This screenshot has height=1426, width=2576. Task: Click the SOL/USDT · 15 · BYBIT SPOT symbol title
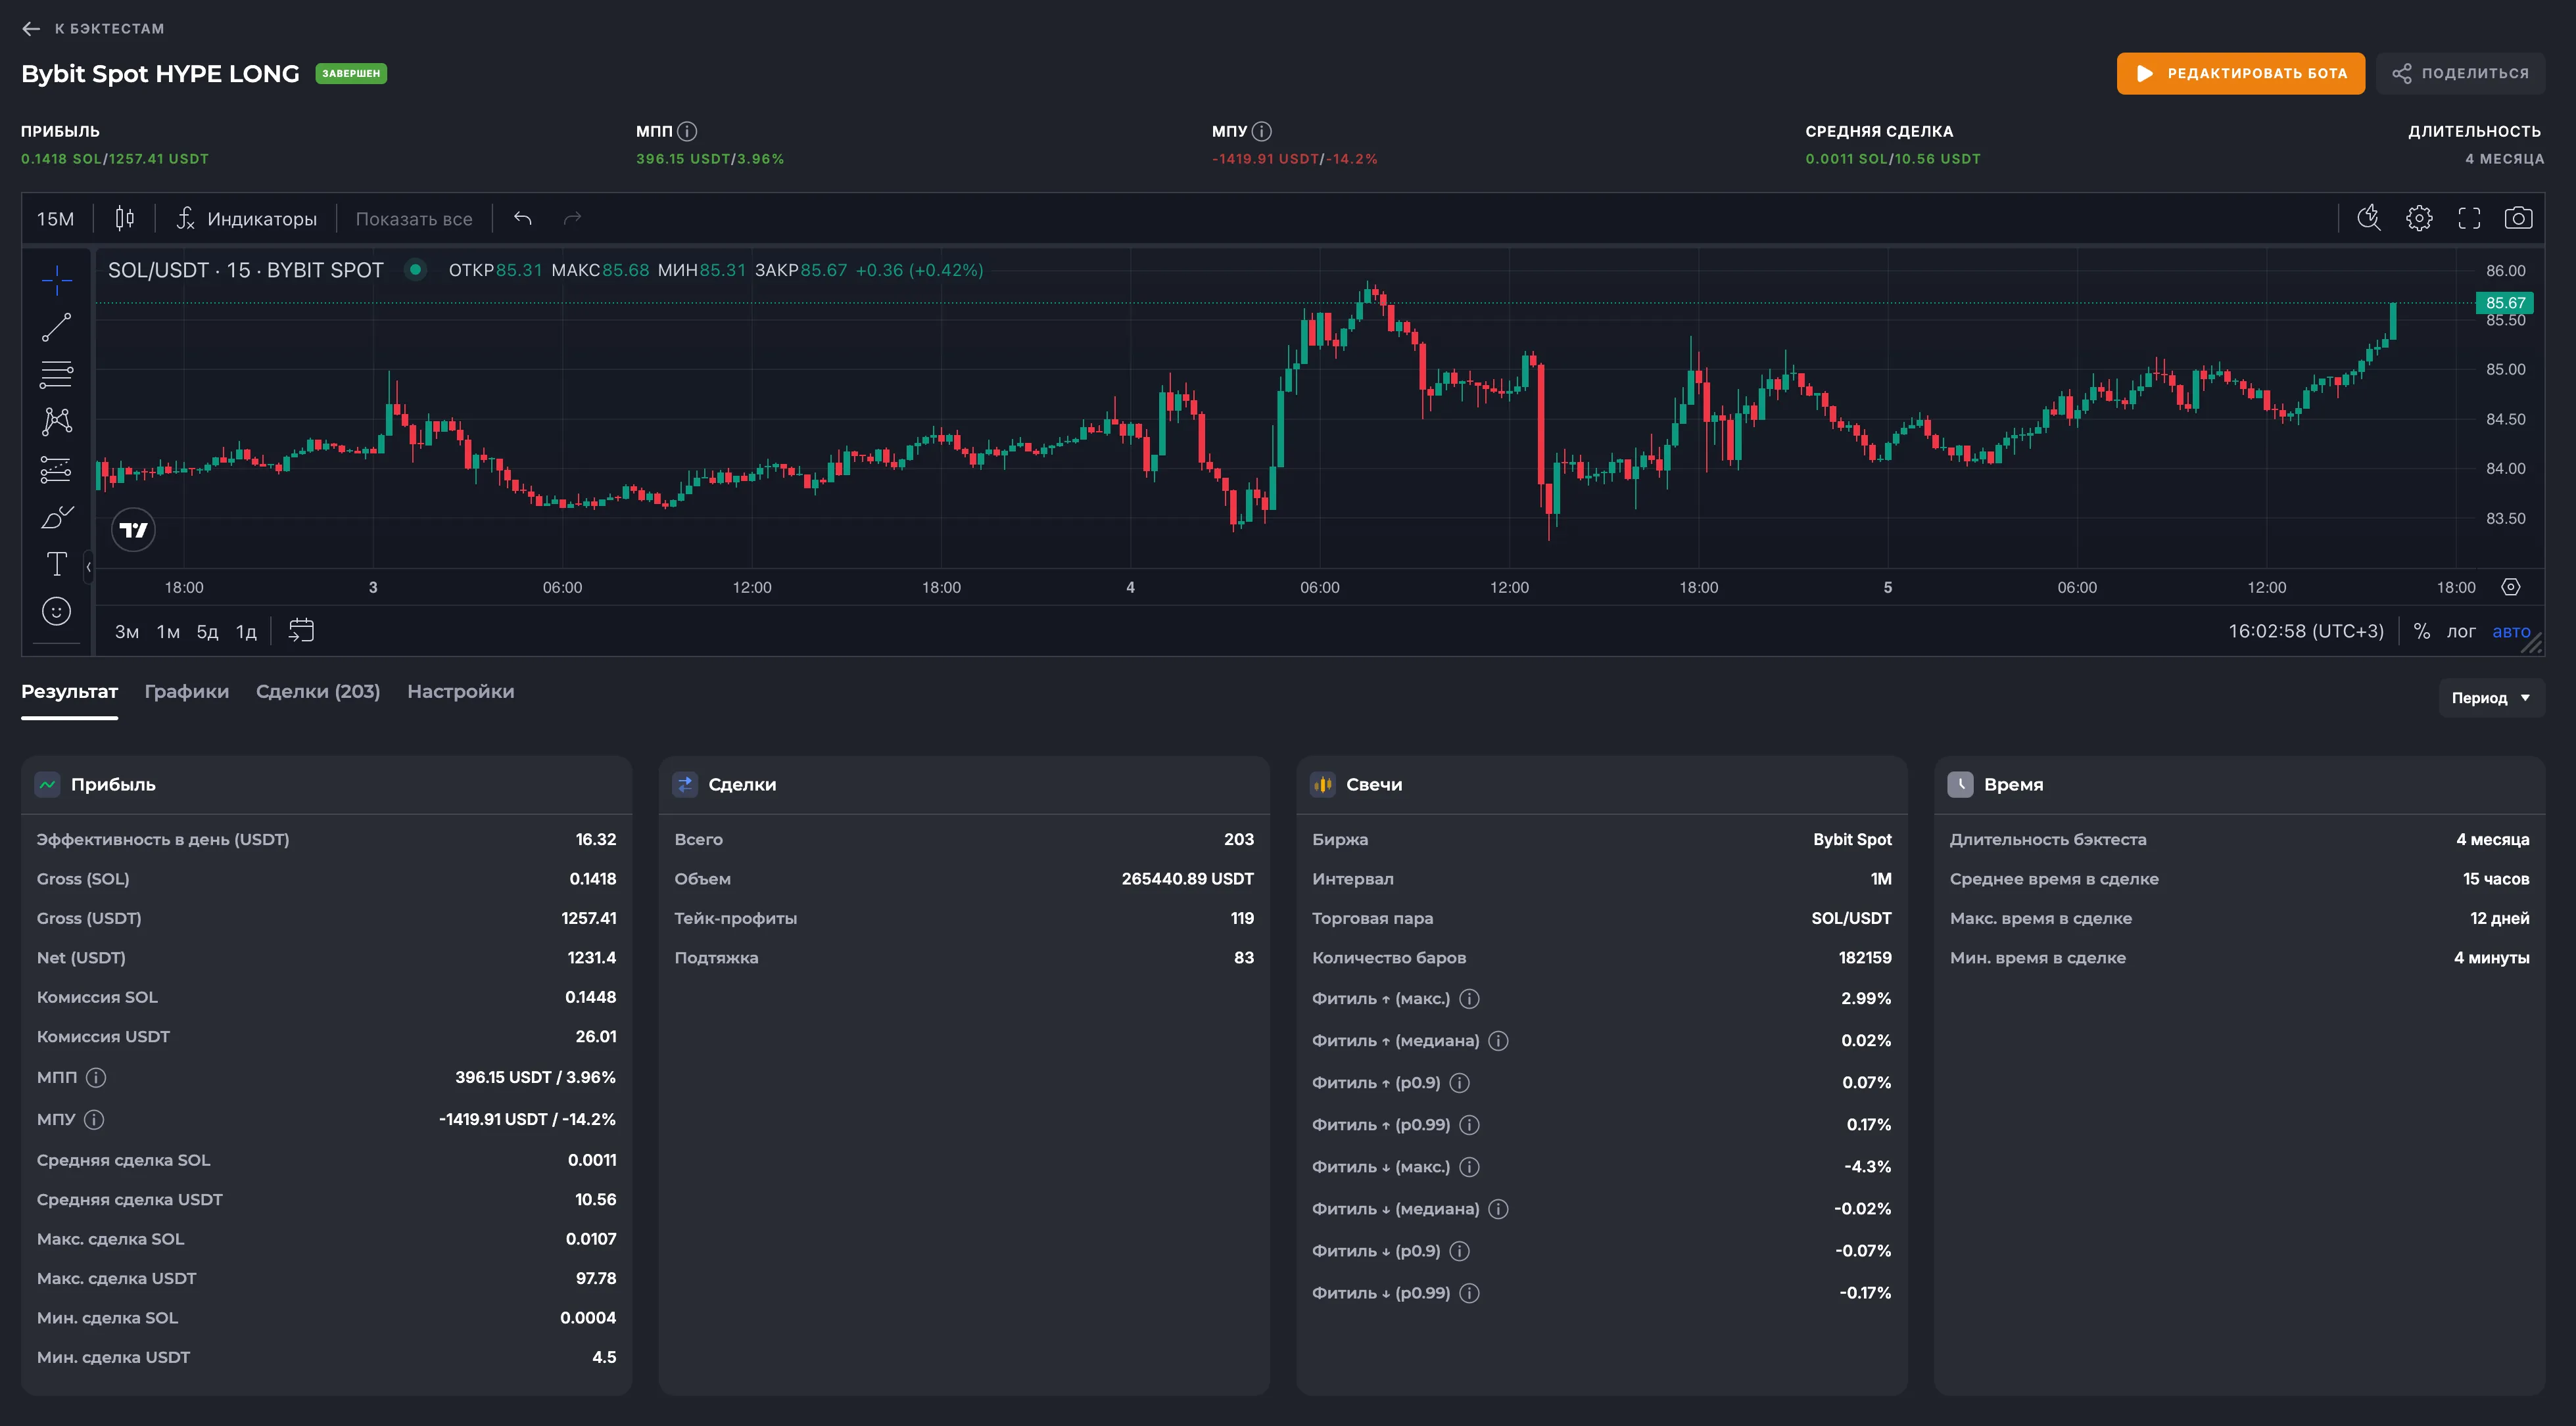click(x=246, y=270)
